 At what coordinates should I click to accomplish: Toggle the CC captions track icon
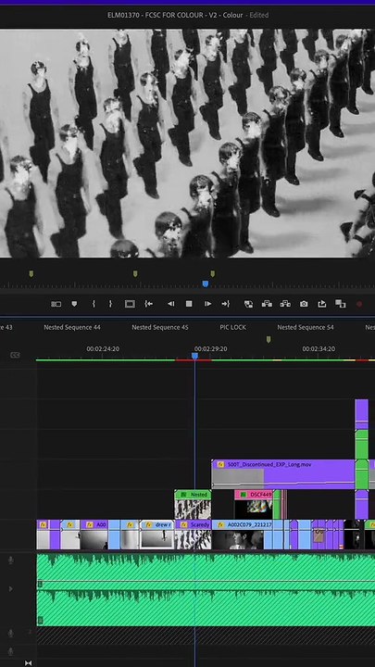click(x=15, y=355)
